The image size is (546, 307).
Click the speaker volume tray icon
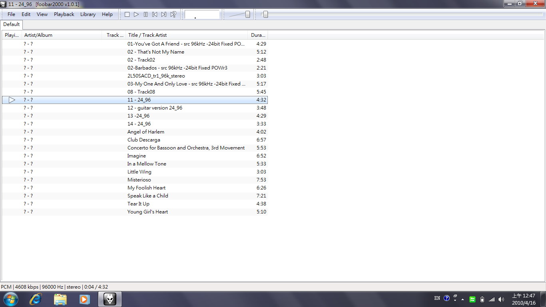coord(501,299)
